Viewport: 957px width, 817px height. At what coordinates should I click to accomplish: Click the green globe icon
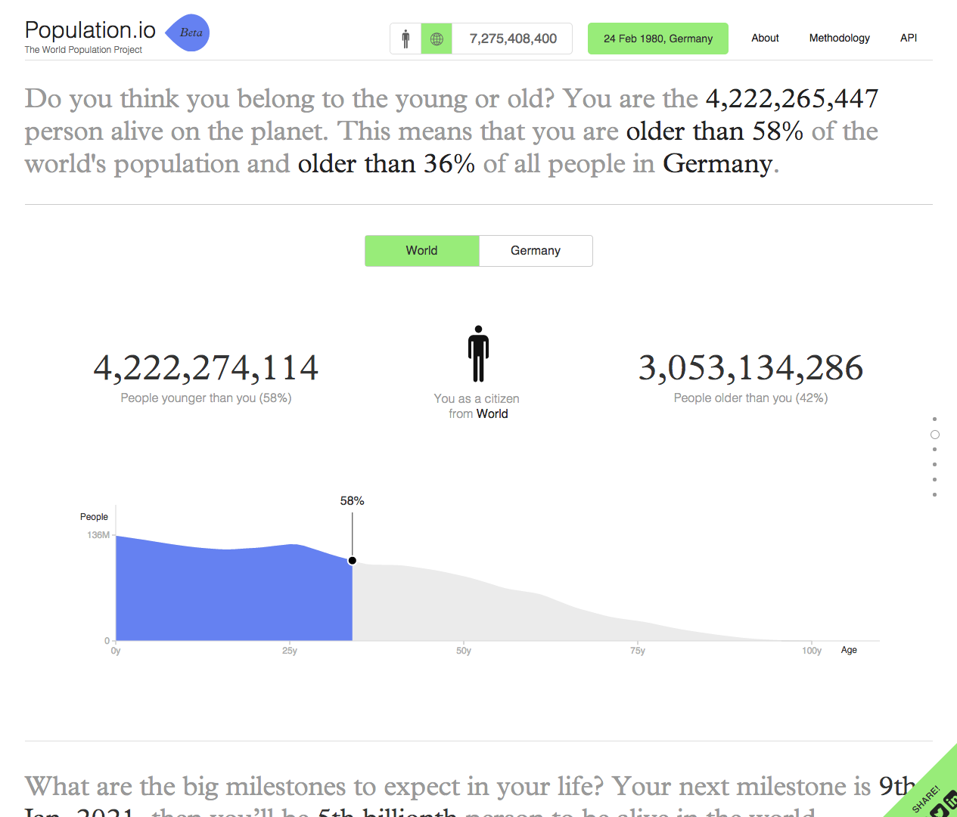(437, 39)
